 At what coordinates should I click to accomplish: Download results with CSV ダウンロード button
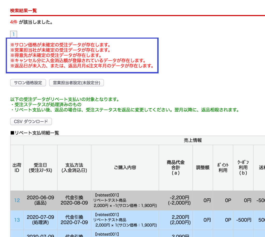pos(31,121)
